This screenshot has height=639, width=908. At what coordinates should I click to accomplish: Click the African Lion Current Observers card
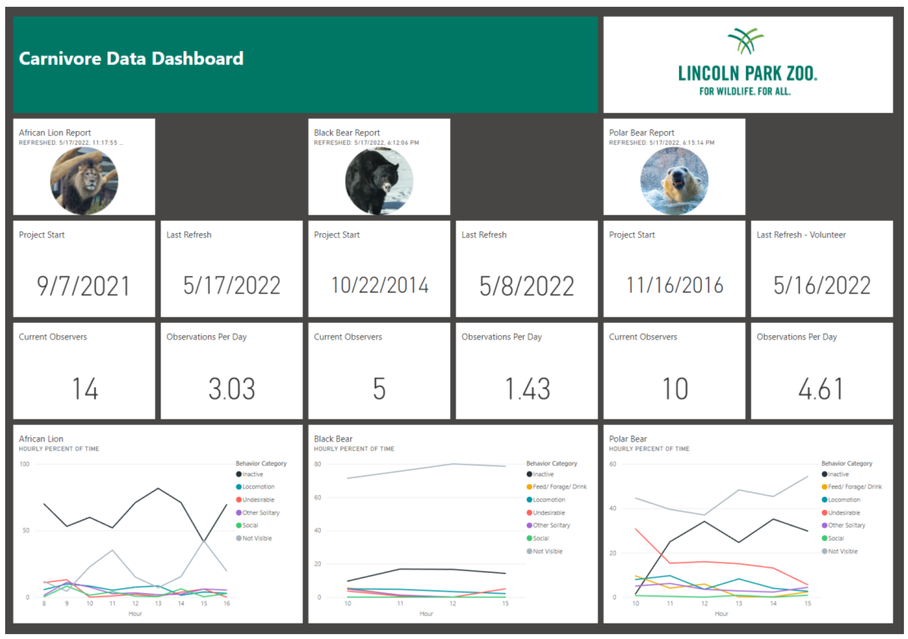click(x=84, y=371)
